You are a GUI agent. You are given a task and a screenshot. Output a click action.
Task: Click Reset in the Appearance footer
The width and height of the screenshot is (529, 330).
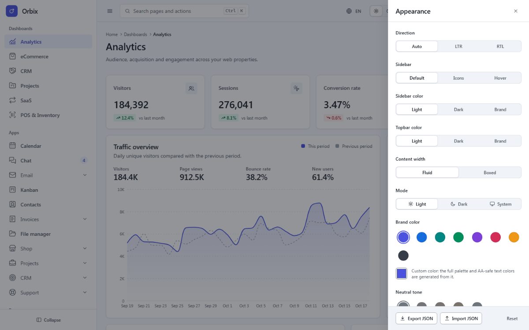tap(512, 318)
